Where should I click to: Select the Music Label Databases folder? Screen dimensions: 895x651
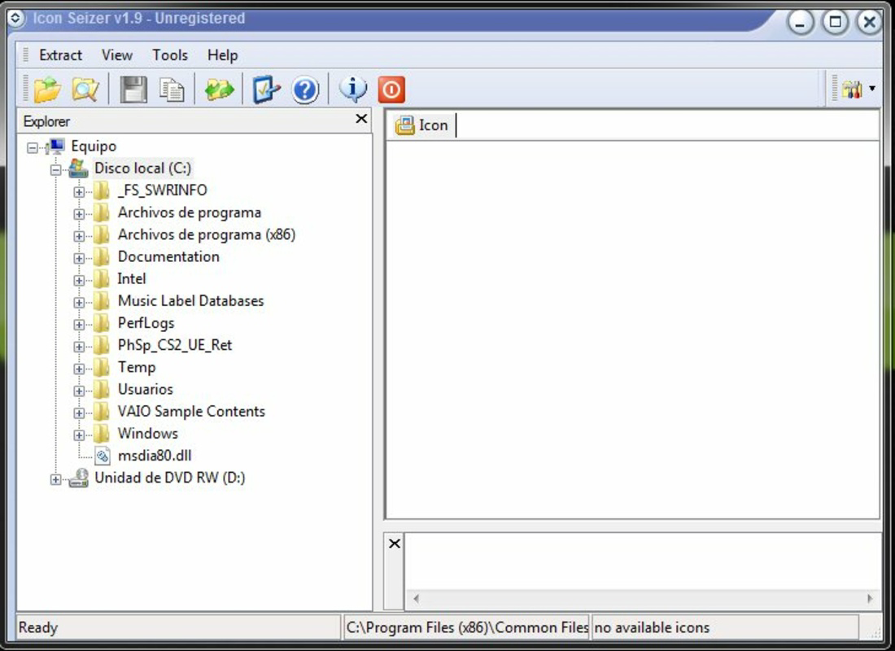tap(190, 301)
